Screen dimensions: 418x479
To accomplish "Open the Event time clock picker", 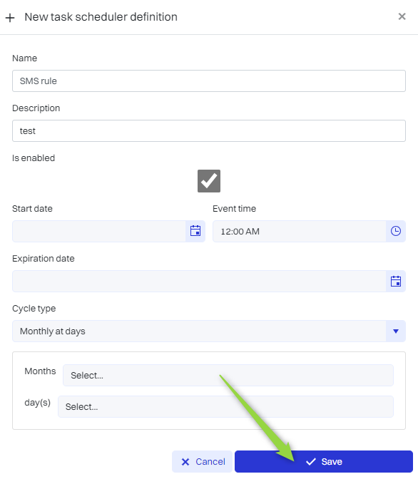I will (396, 231).
